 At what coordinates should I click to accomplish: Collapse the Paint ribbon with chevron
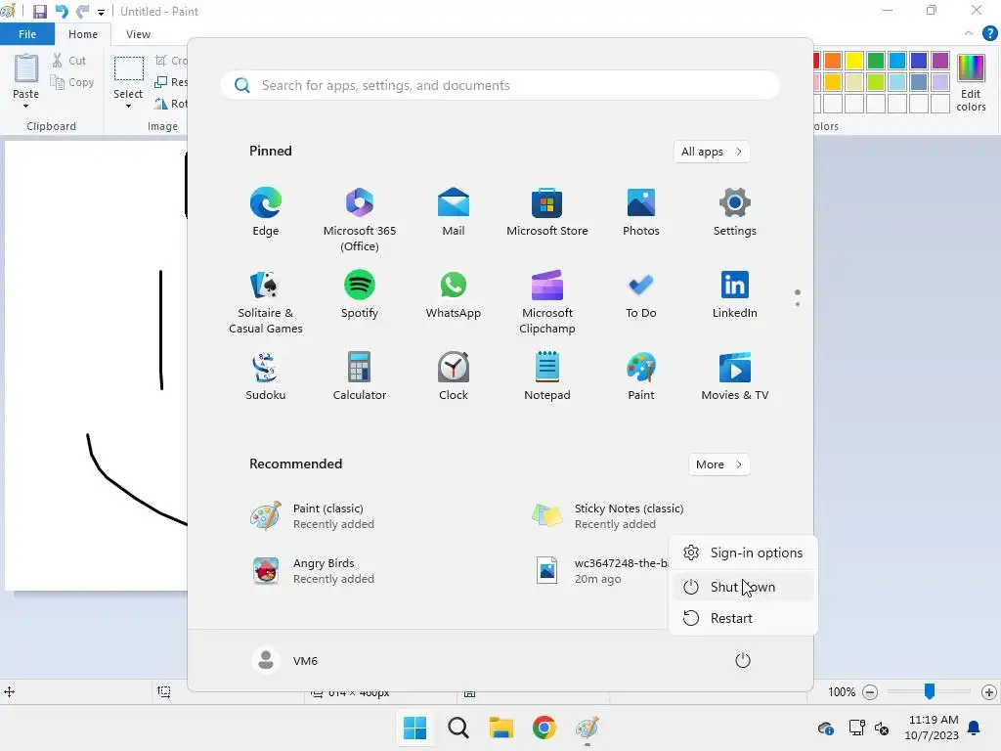tap(969, 33)
